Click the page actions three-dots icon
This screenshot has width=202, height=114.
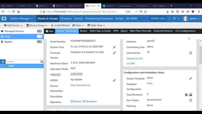point(136,12)
